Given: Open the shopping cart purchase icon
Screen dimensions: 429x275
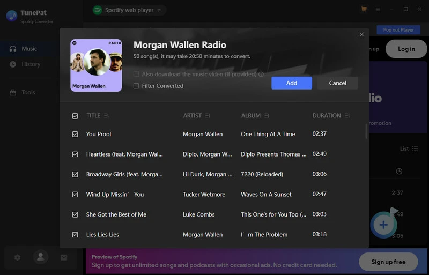Looking at the screenshot, I should click(364, 9).
